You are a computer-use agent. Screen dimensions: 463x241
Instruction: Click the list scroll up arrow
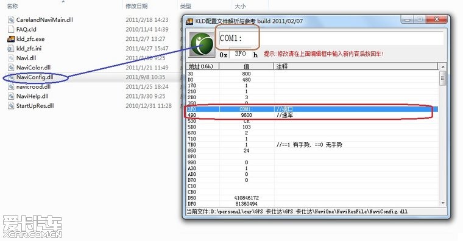pos(442,67)
